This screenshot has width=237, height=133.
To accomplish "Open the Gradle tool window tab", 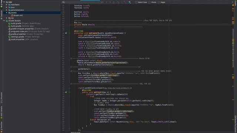I will coord(236,3).
